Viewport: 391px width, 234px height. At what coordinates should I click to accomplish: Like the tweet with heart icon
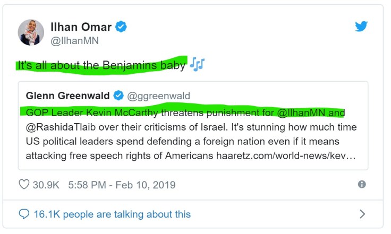pos(24,185)
